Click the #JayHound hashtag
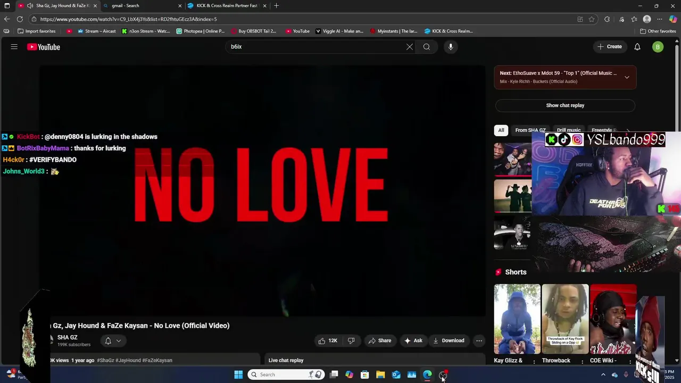The image size is (681, 383). tap(128, 360)
